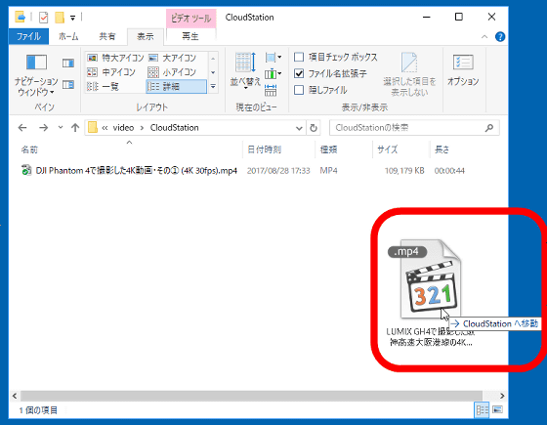Enable 隠しファイル checkbox
547x425 pixels.
pos(299,90)
